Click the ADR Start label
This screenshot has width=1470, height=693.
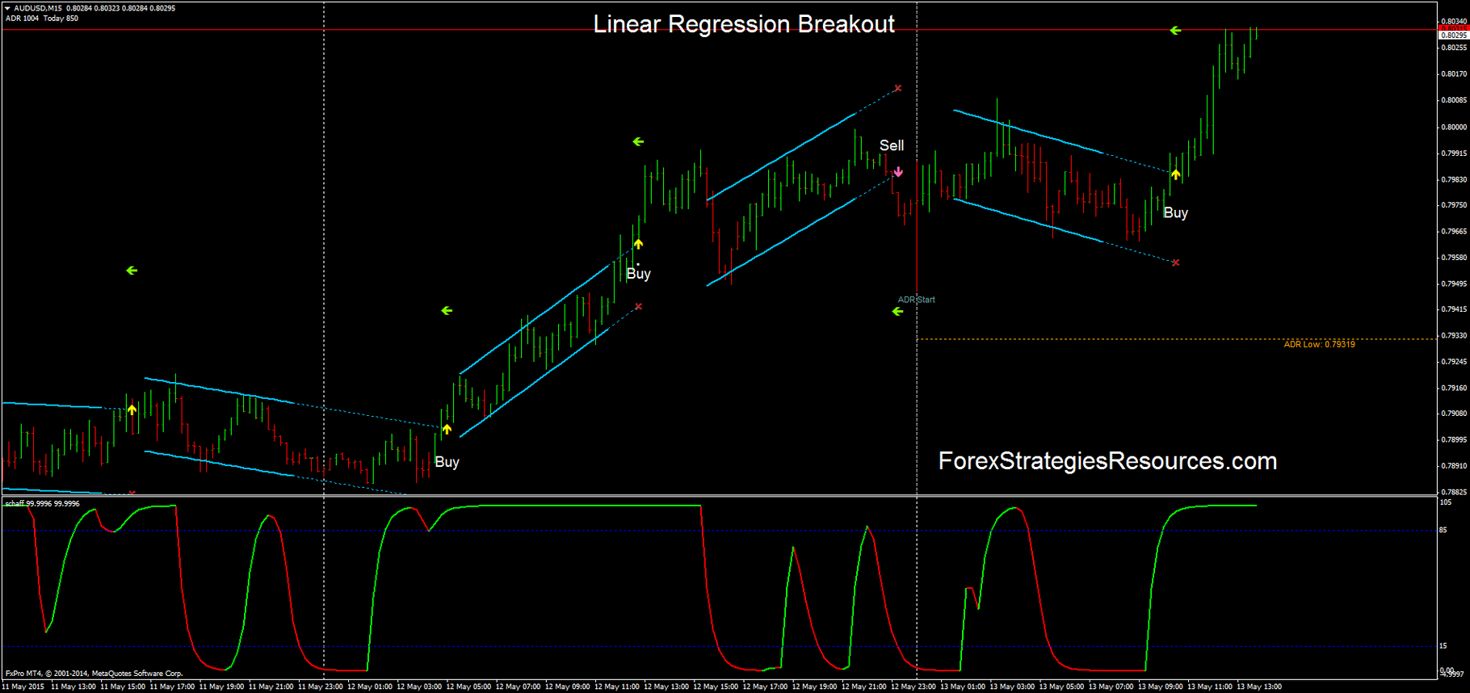click(x=916, y=300)
